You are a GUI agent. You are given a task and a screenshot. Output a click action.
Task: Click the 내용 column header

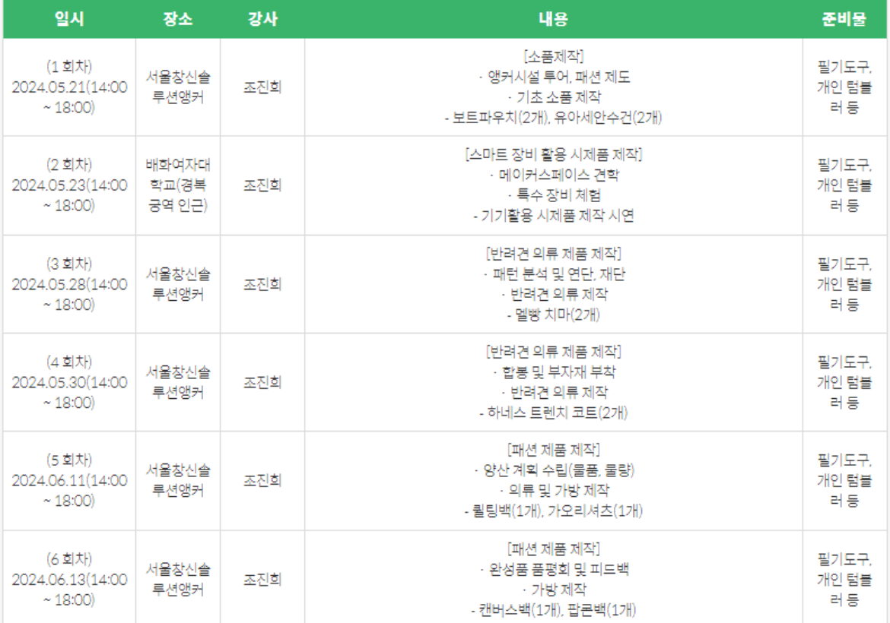click(553, 20)
